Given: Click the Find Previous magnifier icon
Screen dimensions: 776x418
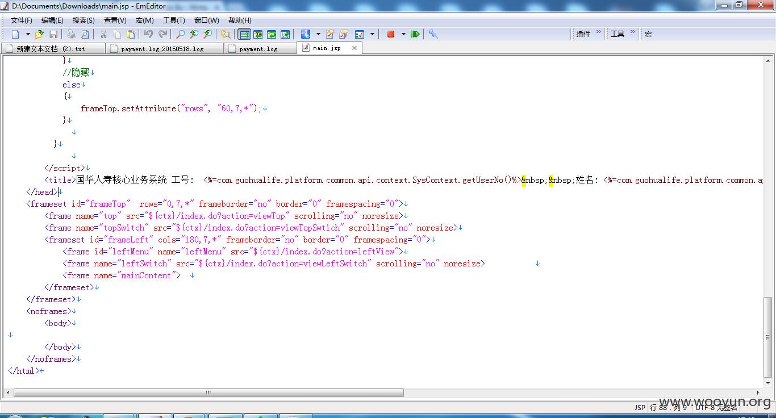Looking at the screenshot, I should (194, 34).
